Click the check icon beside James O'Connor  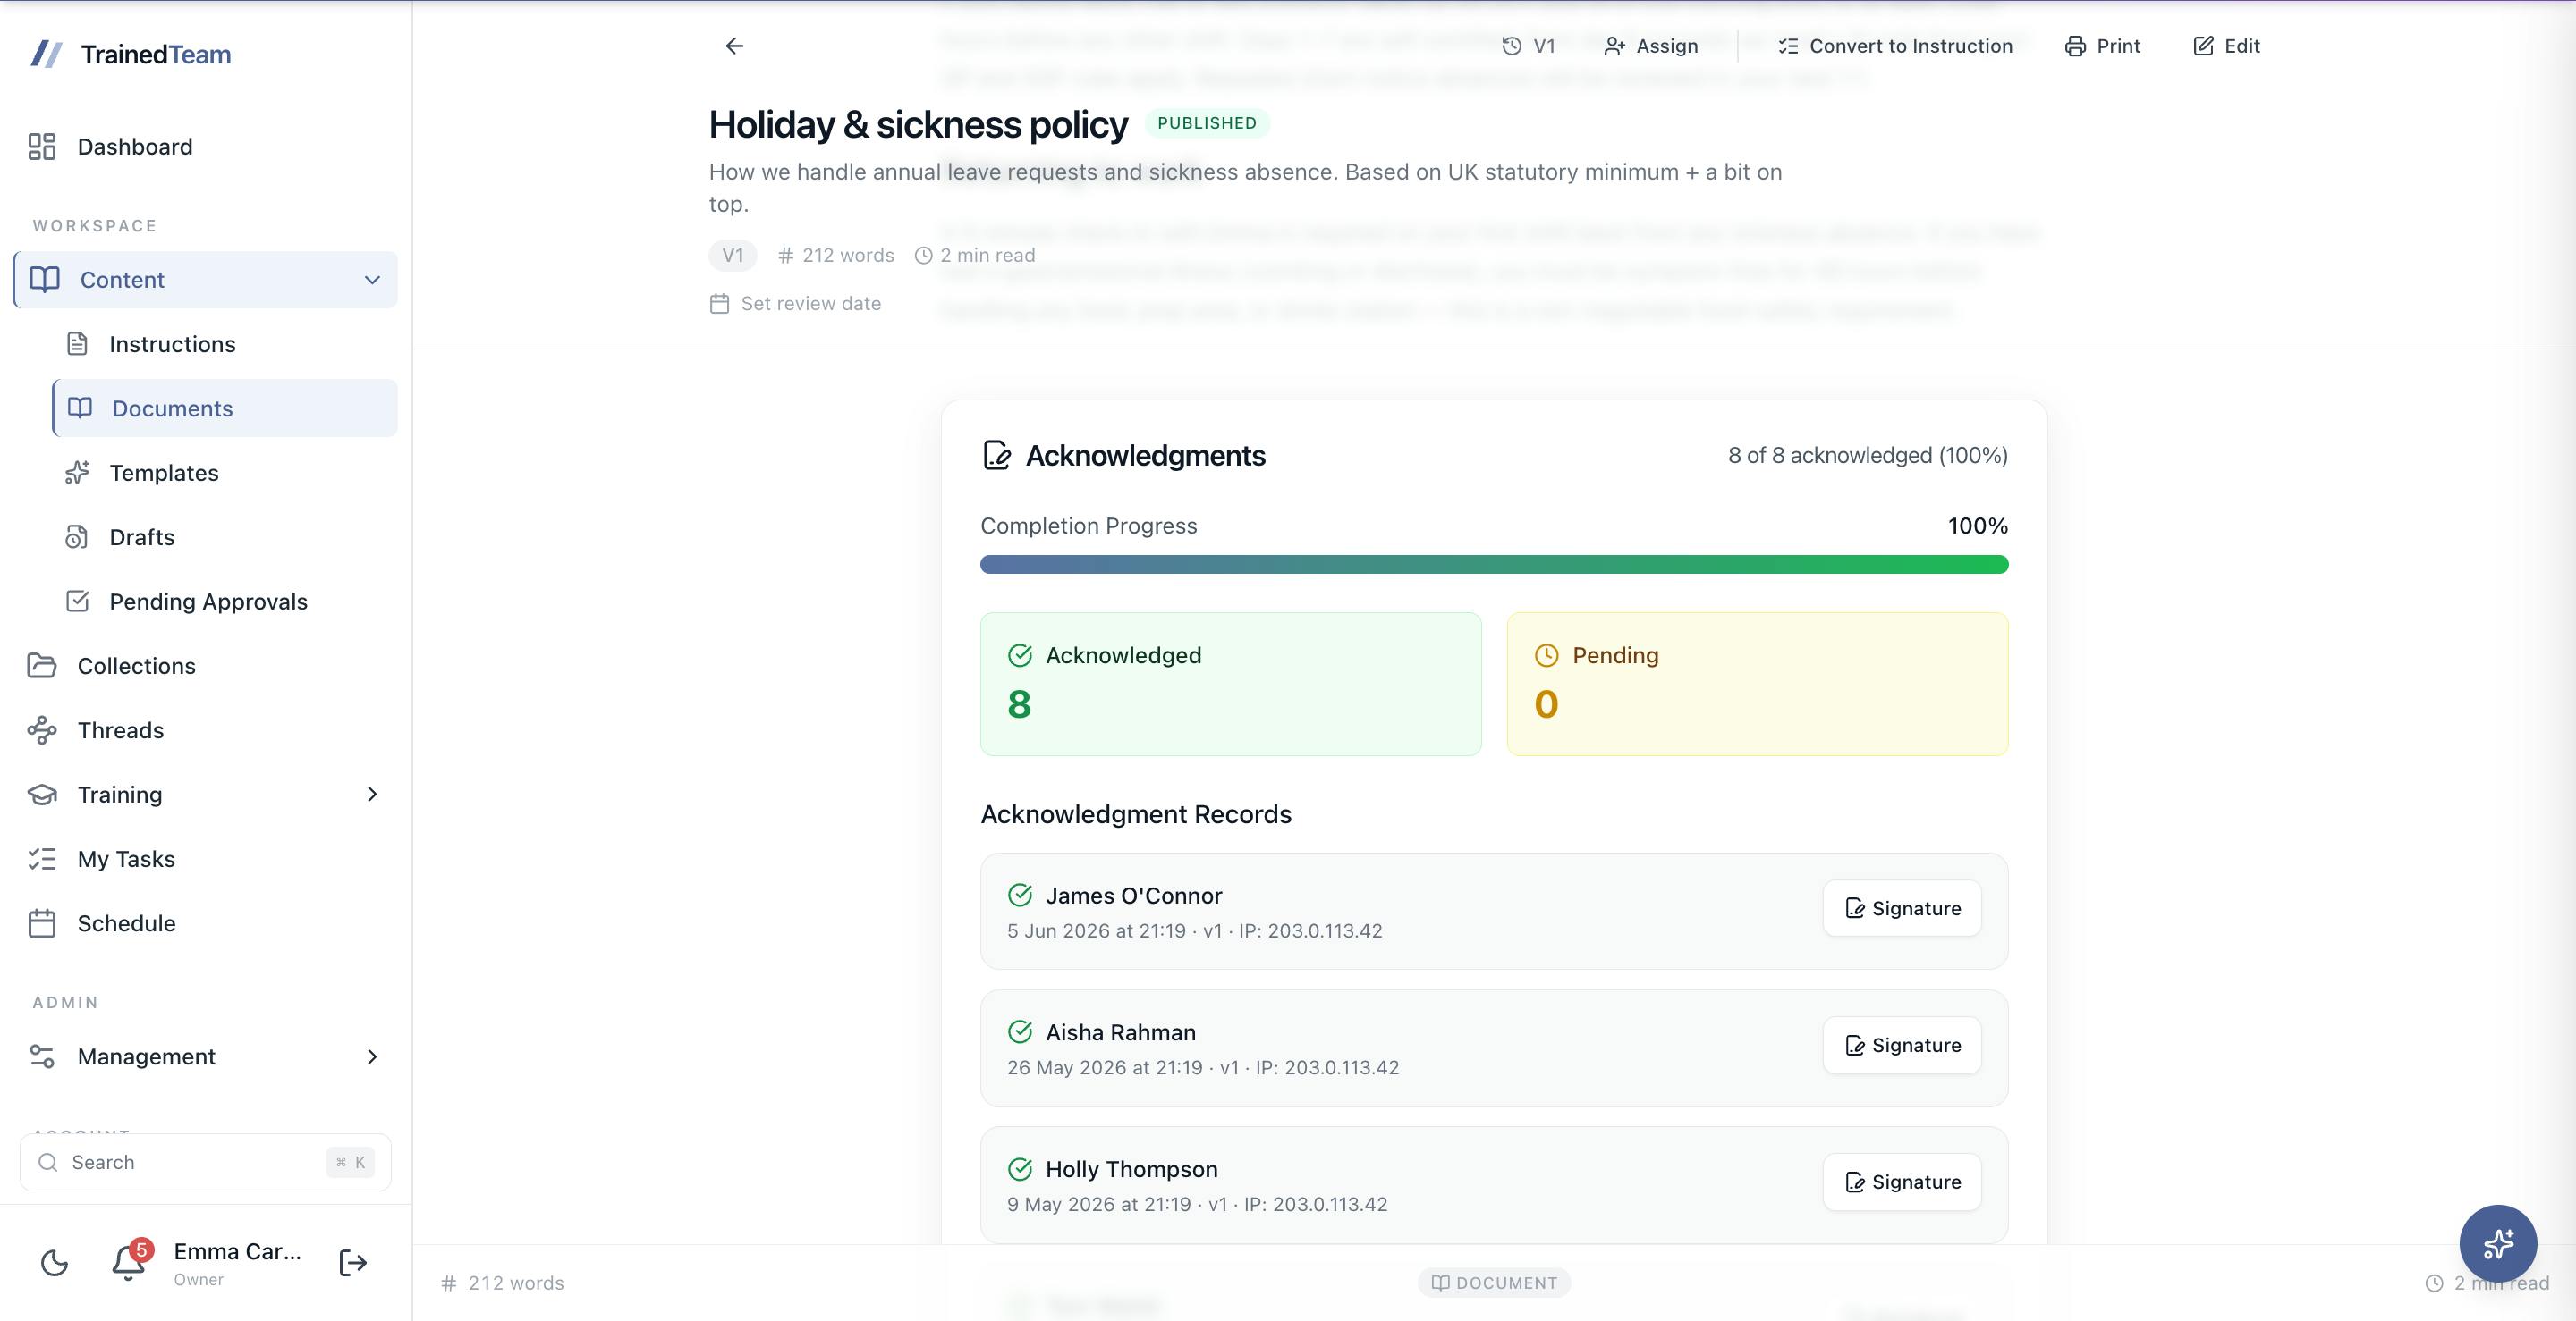1020,896
